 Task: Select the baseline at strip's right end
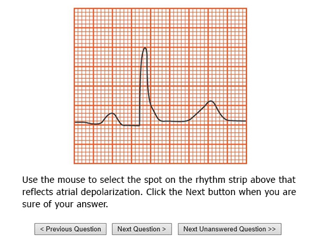click(239, 121)
